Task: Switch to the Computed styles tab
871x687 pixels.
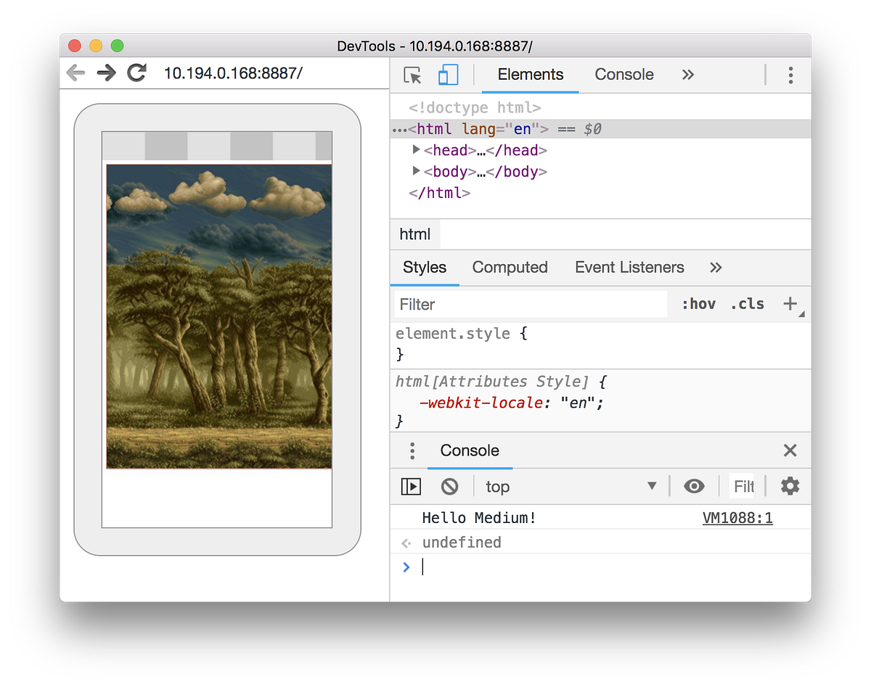Action: (510, 267)
